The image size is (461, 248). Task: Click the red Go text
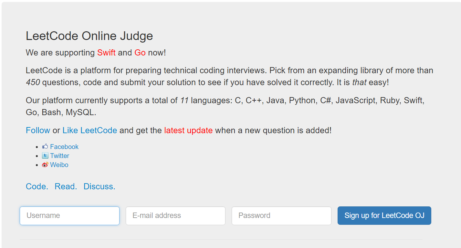click(140, 53)
